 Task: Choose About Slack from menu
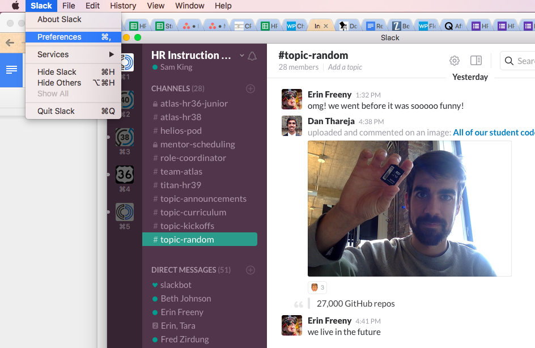[x=73, y=19]
